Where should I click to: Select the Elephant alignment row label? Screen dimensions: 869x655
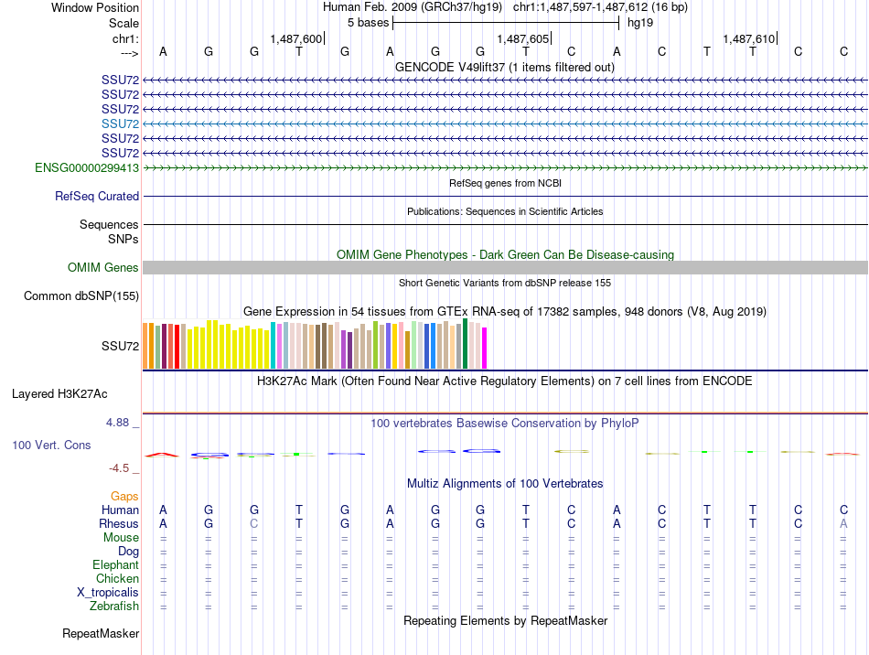pos(116,565)
